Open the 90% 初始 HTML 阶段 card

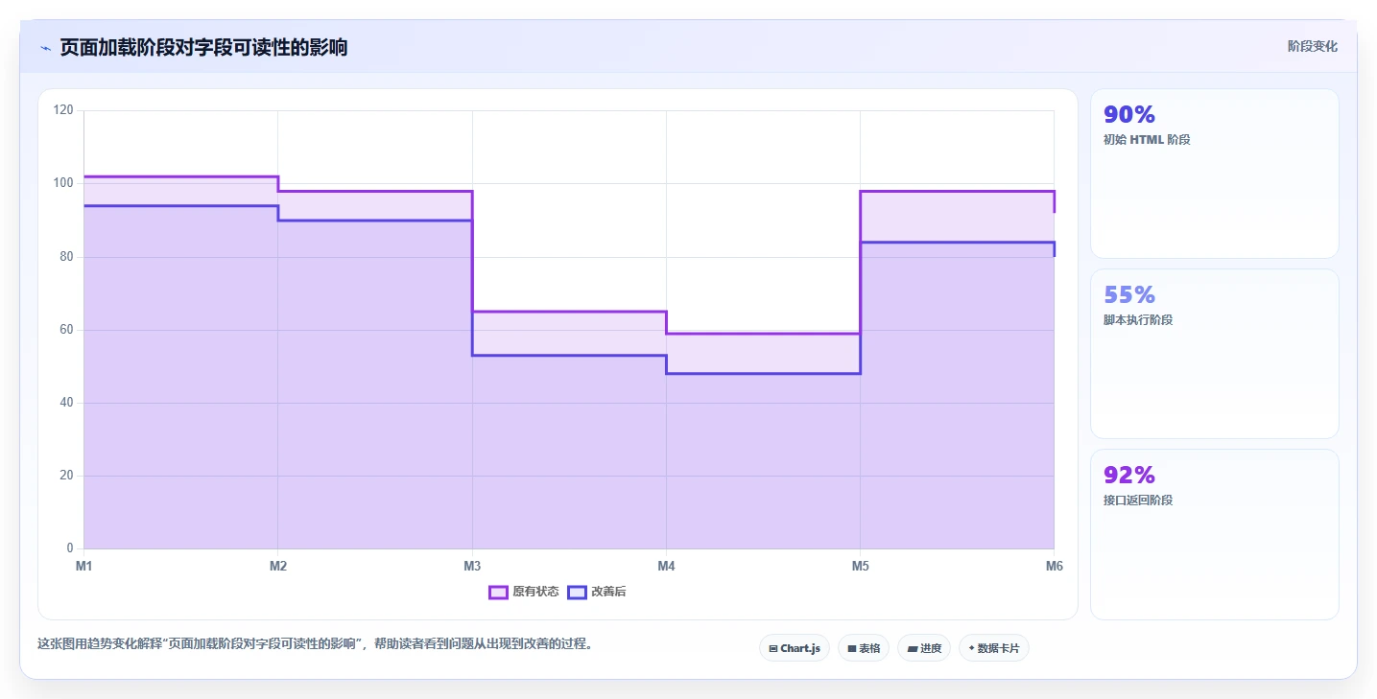[x=1215, y=174]
